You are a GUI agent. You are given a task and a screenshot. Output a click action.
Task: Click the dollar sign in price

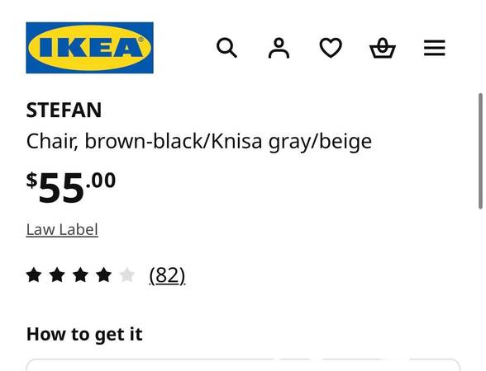(32, 181)
